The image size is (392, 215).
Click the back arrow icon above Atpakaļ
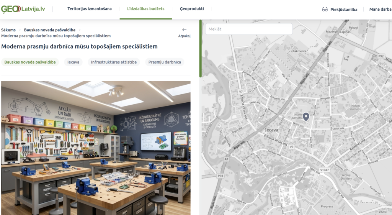184,30
